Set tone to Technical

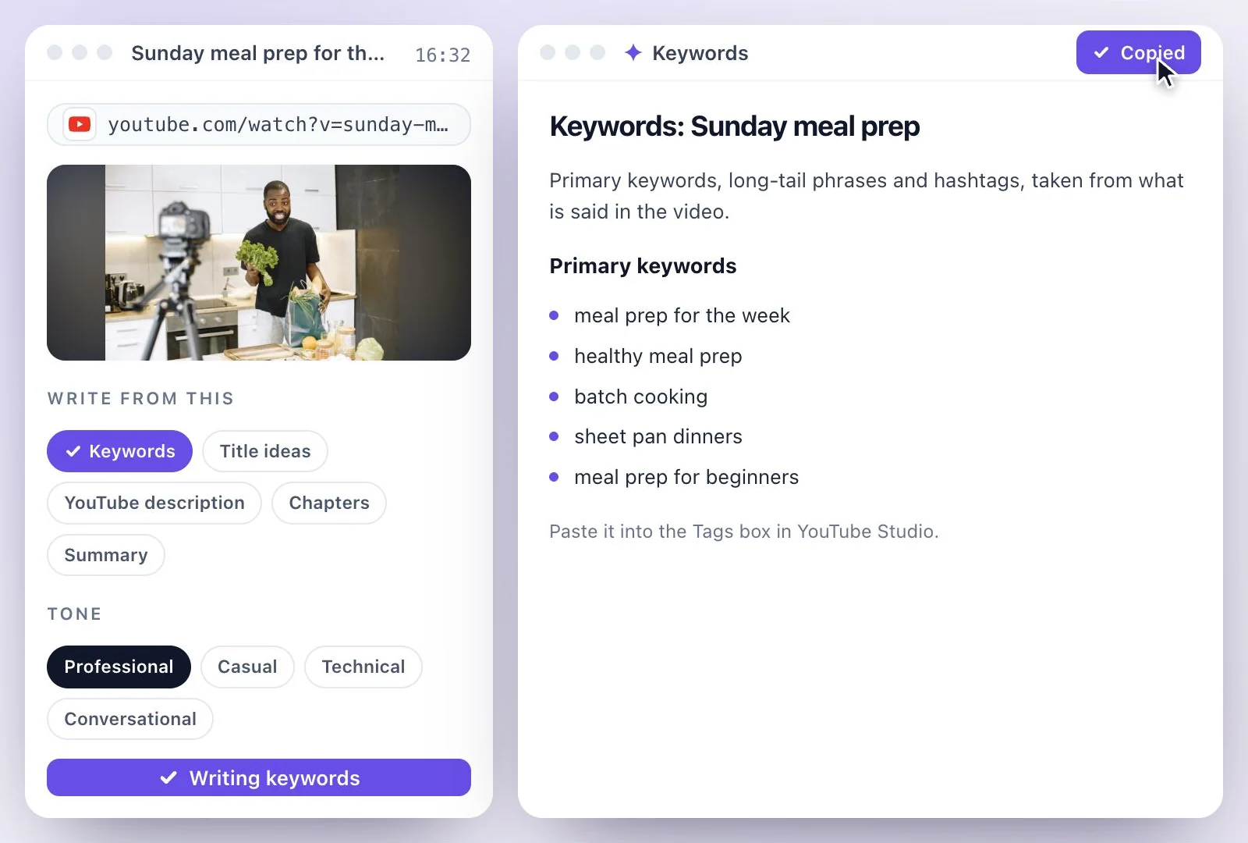(363, 667)
